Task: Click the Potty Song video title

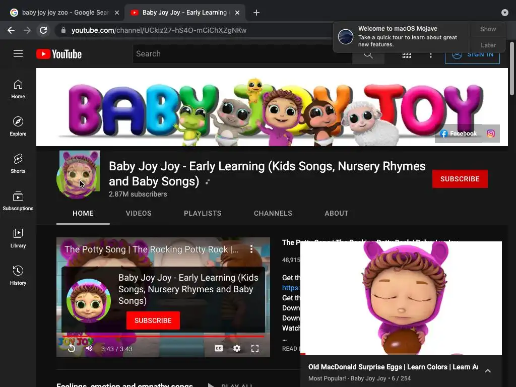Action: click(x=151, y=249)
